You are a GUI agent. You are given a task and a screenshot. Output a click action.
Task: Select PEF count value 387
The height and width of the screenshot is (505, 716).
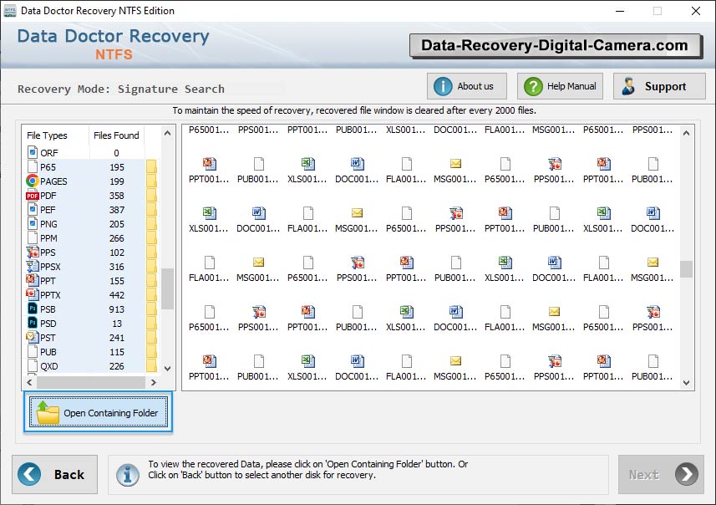[116, 210]
